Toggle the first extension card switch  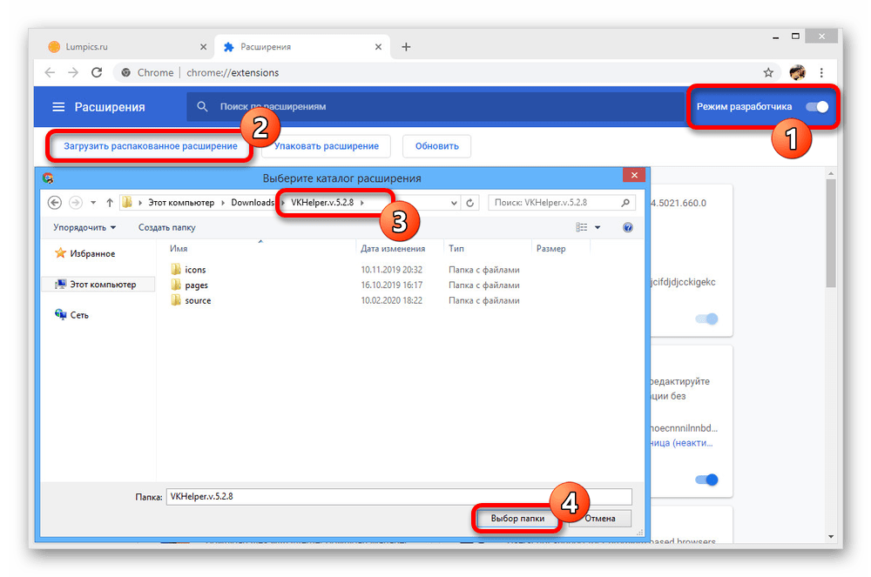tap(706, 319)
